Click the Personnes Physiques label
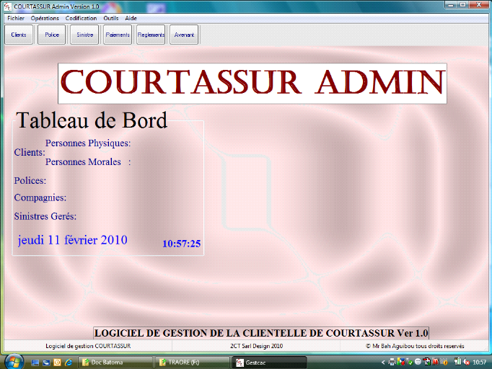Viewport: 492px width, 369px height. pyautogui.click(x=88, y=143)
